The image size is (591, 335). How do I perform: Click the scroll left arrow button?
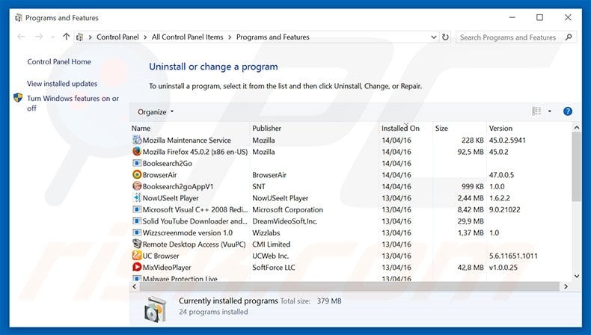coord(135,286)
